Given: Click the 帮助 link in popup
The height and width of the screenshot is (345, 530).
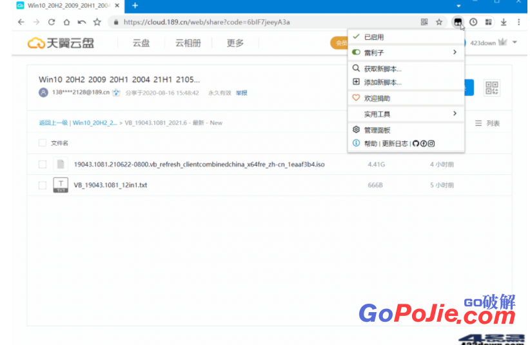Looking at the screenshot, I should coord(371,144).
